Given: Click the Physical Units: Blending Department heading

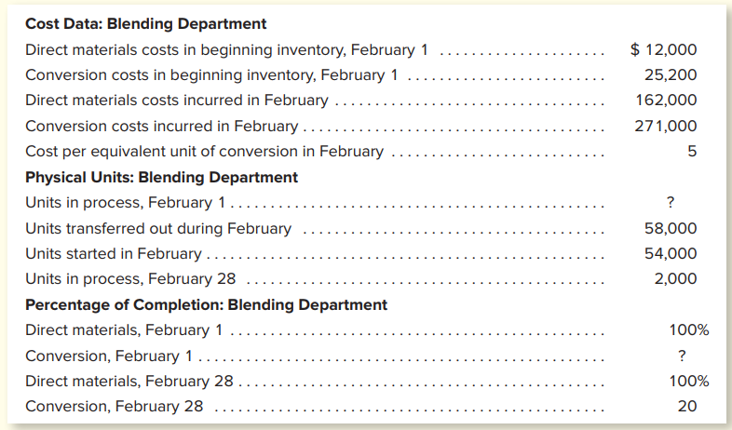Looking at the screenshot, I should [161, 177].
